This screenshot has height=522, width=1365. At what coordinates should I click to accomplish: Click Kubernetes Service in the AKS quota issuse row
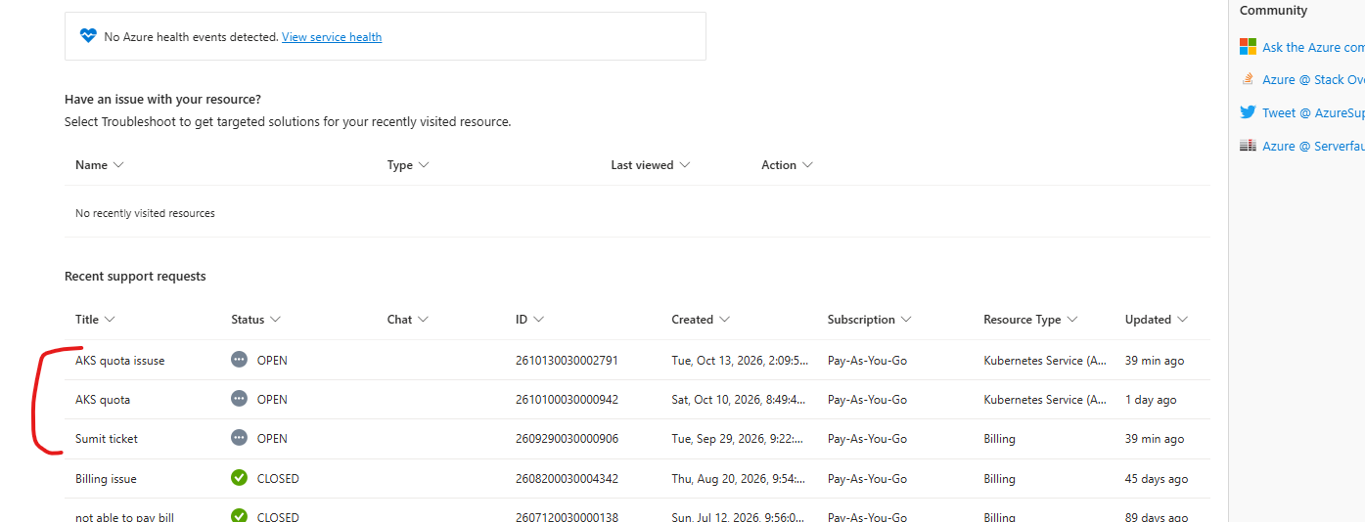(1046, 361)
